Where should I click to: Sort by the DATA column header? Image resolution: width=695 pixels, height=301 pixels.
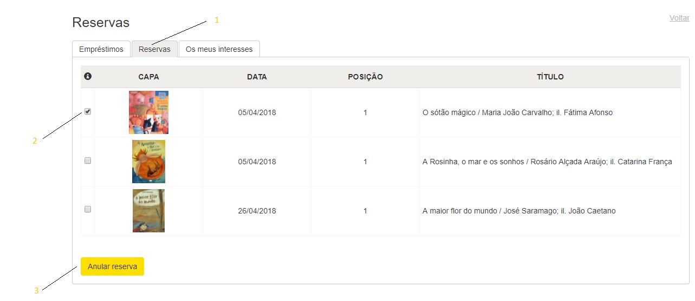coord(257,77)
